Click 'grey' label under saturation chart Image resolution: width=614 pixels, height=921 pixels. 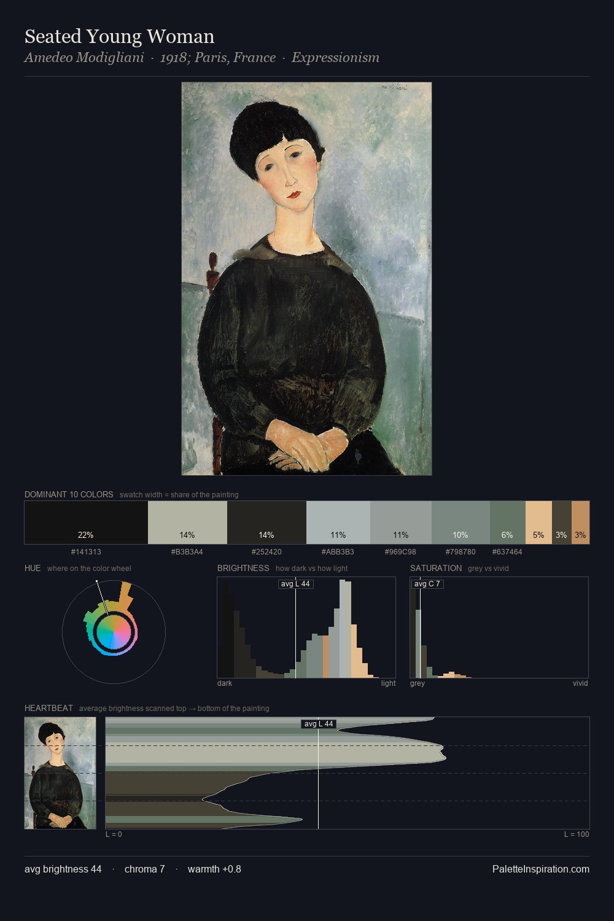click(418, 683)
